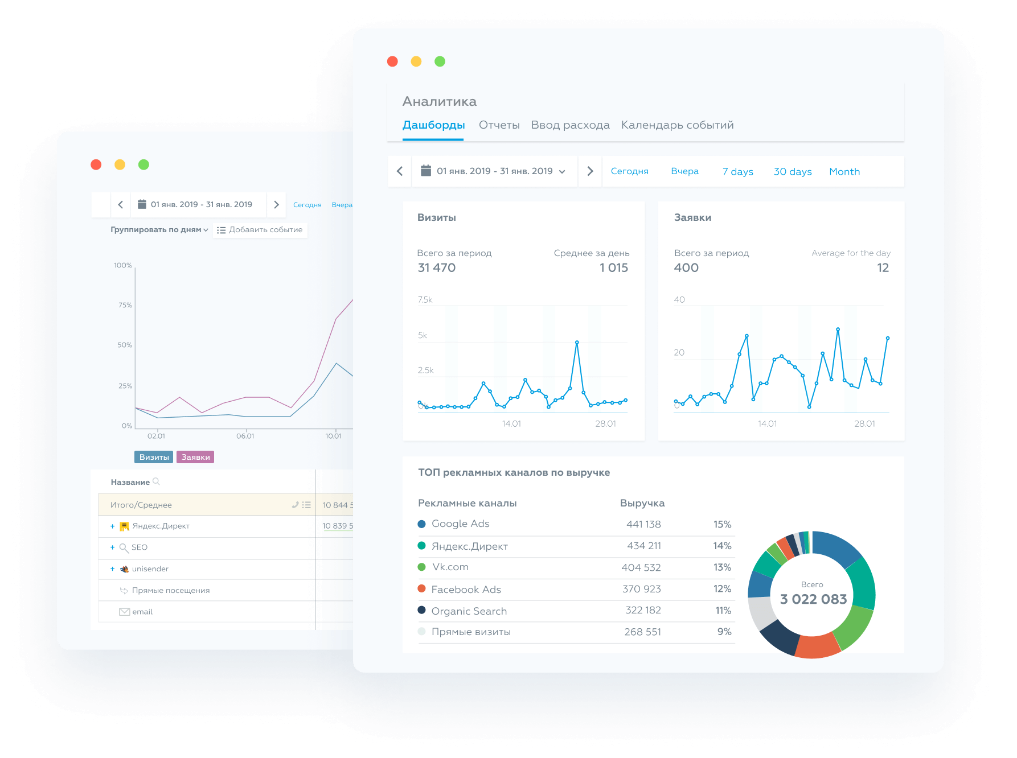1017x758 pixels.
Task: Select Organic Search channel name
Action: coord(469,611)
